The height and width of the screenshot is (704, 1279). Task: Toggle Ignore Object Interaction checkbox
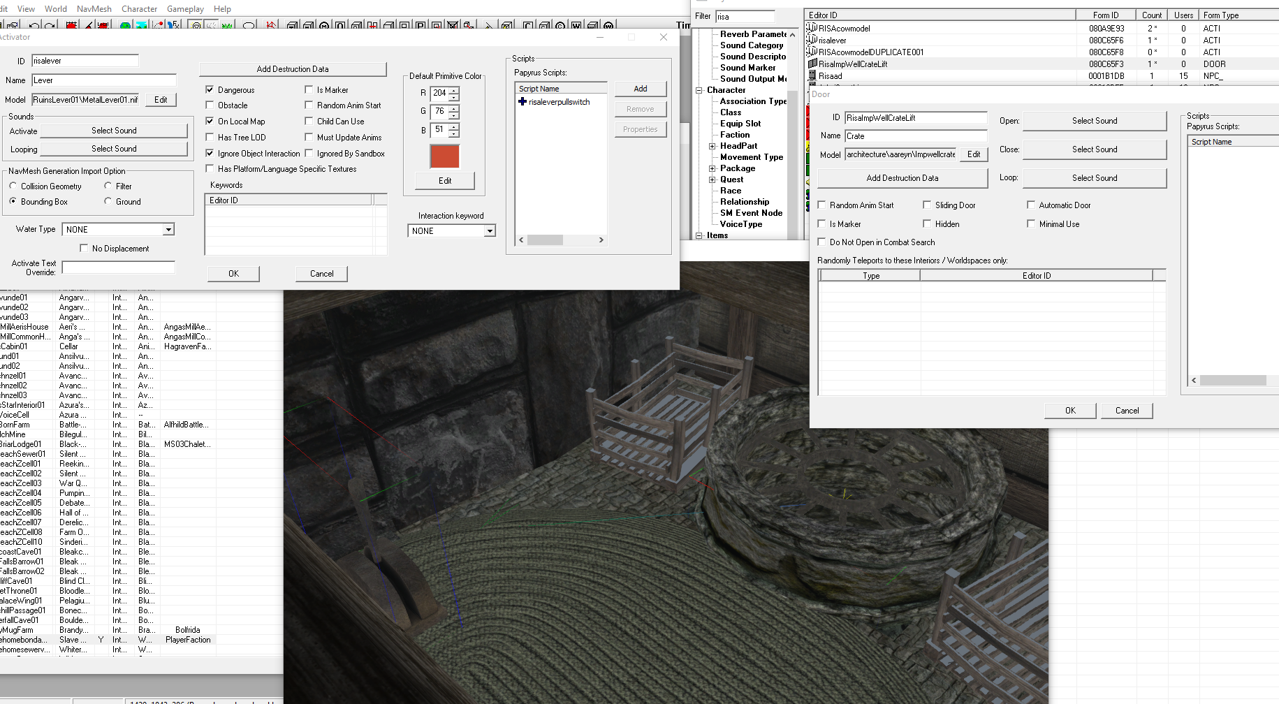click(x=210, y=153)
